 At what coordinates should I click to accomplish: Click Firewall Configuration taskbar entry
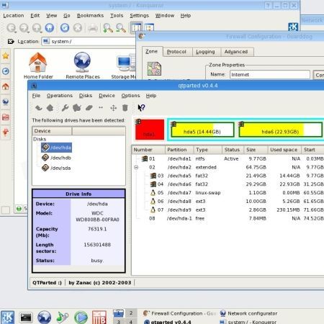coord(180,313)
